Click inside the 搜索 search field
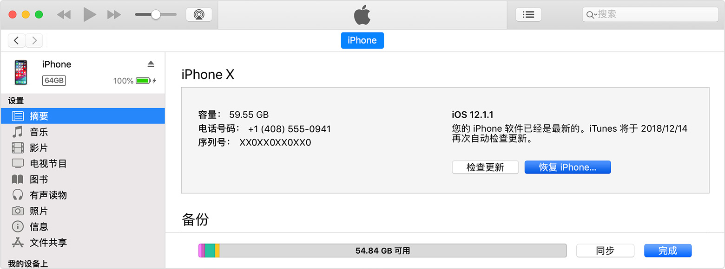Screen dimensions: 725x269 click(x=651, y=14)
